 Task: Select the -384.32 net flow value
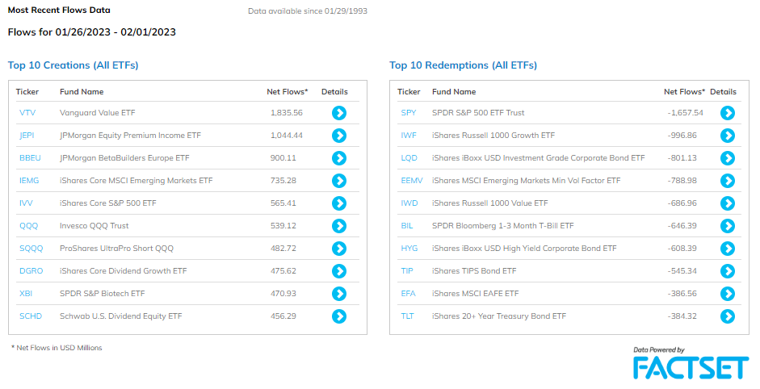[x=682, y=316]
